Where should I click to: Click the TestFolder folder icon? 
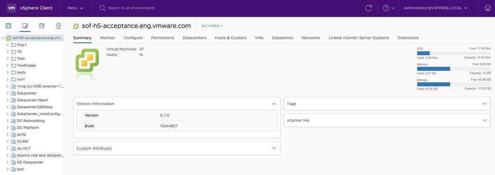pos(14,65)
